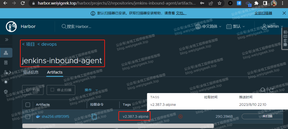Open the Chrome profile avatar
Viewport: 288px width, 129px height.
pos(274,3)
